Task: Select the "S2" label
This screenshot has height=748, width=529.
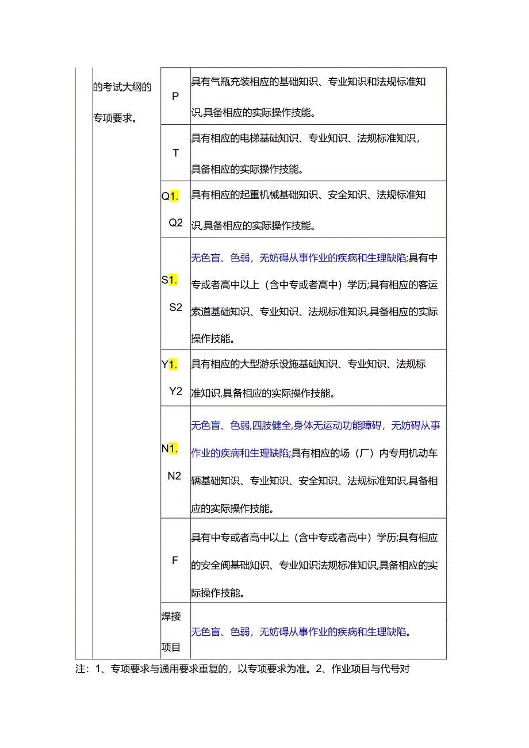Action: click(174, 309)
